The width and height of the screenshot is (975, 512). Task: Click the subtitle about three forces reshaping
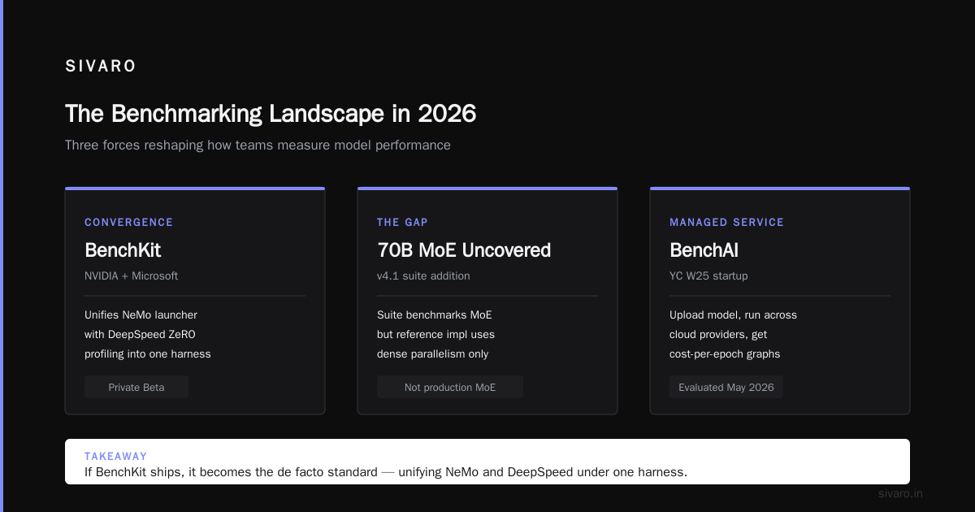click(x=258, y=145)
